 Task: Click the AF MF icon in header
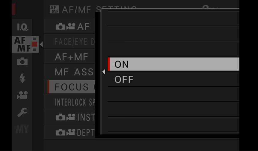[54, 10]
